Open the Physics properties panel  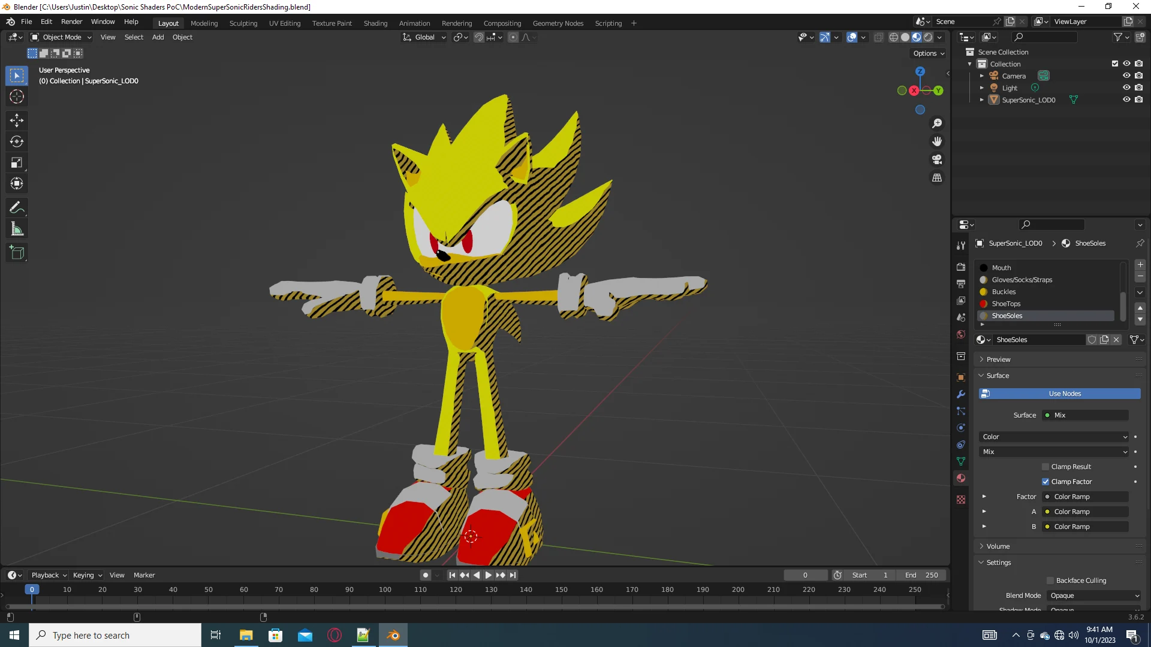(960, 428)
